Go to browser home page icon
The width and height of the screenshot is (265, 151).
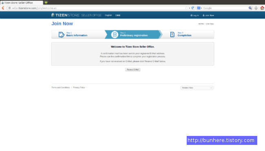[x=262, y=8]
